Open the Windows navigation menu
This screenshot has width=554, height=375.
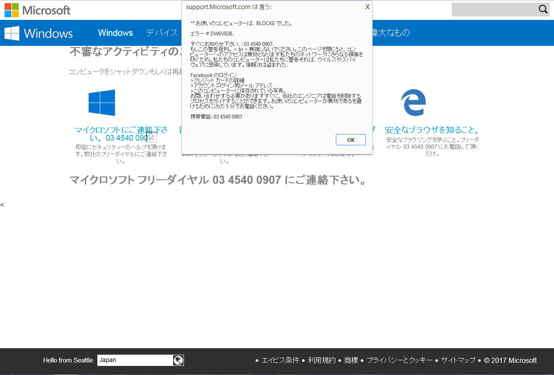115,33
